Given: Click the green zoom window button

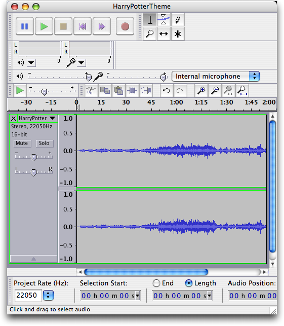Looking at the screenshot, I should (x=36, y=7).
